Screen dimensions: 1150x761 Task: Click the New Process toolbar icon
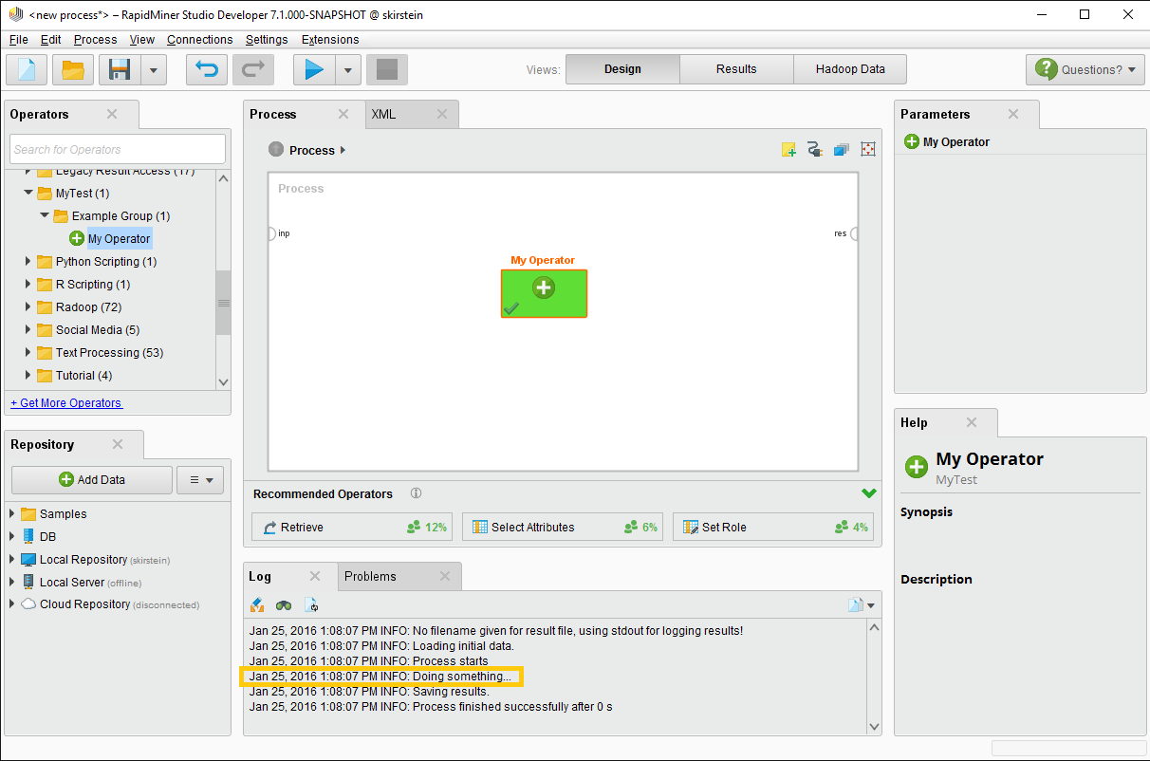coord(27,70)
